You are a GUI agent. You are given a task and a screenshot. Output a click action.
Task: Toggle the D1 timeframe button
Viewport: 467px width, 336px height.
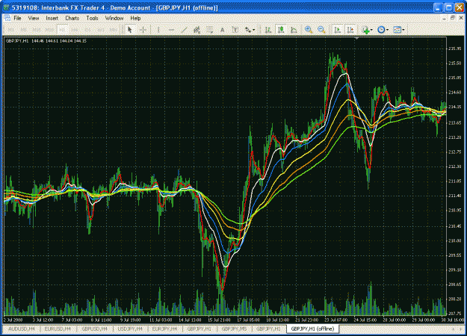(x=88, y=30)
